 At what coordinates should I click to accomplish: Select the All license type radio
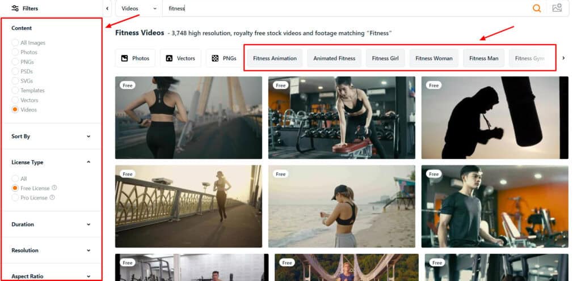15,178
